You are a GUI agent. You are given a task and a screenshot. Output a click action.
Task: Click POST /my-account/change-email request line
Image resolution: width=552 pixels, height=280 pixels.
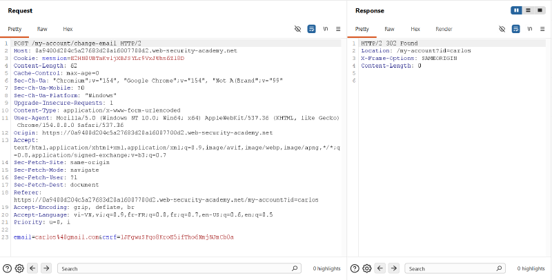click(x=77, y=43)
